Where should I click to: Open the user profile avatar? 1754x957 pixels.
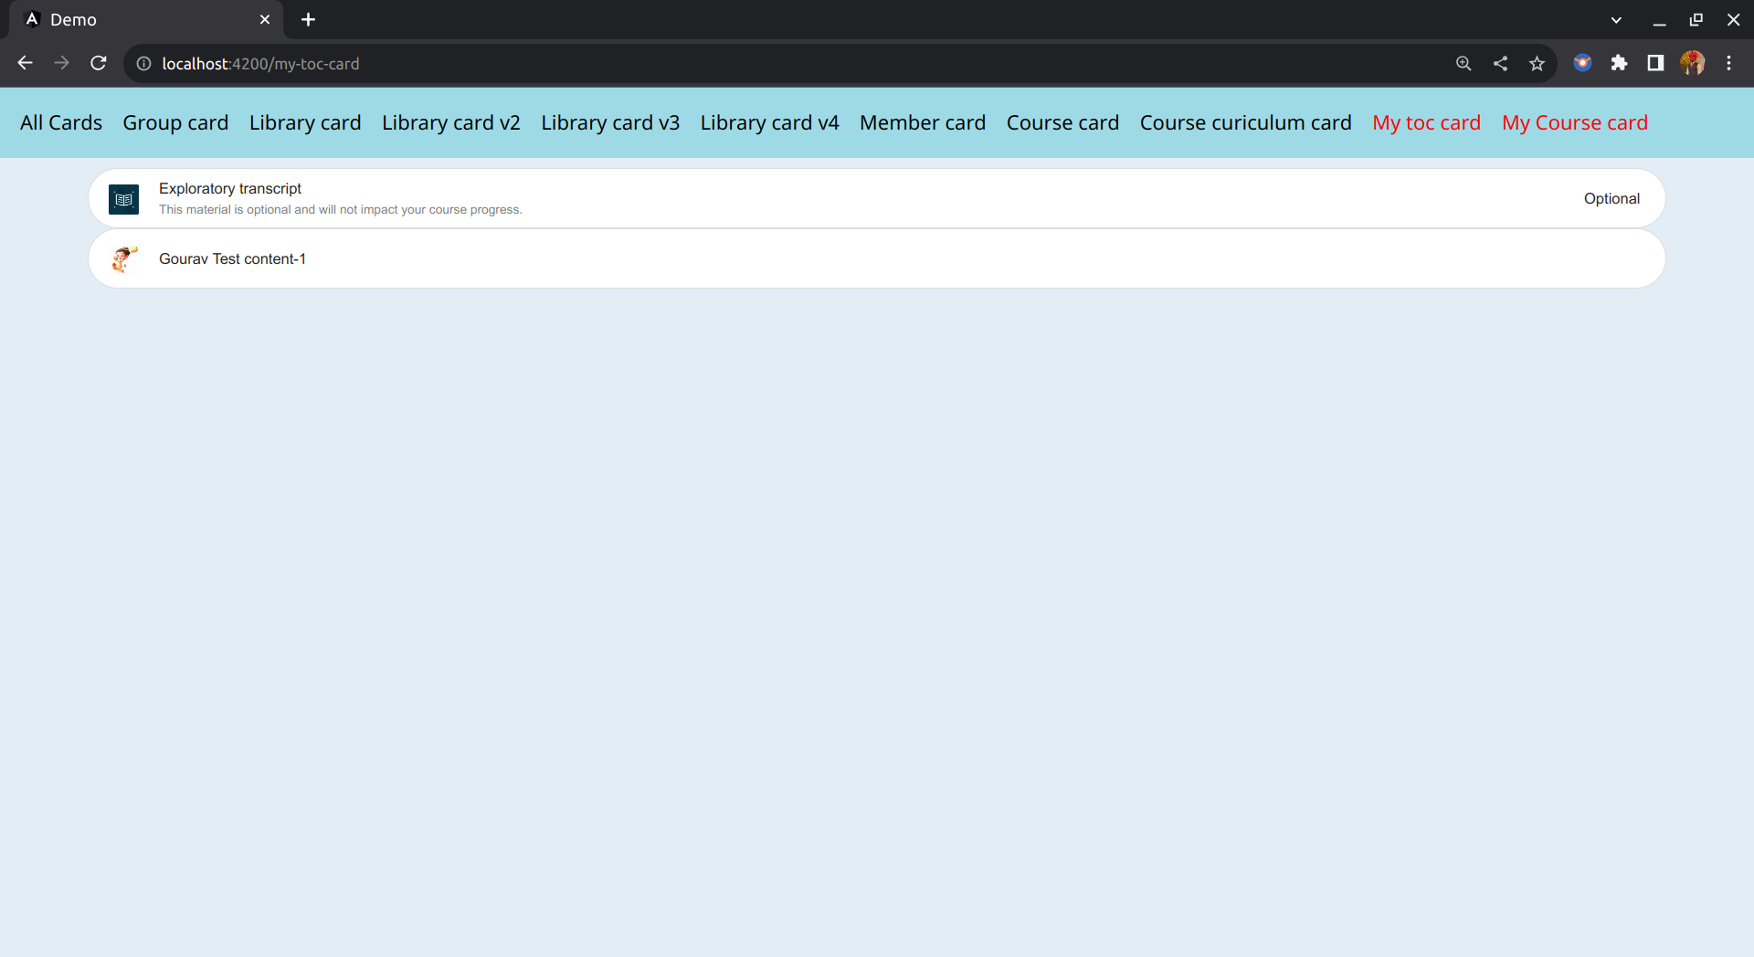pos(1692,63)
